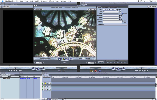
Task: Click the Up icon beside Log Bin
Action: click(117, 10)
